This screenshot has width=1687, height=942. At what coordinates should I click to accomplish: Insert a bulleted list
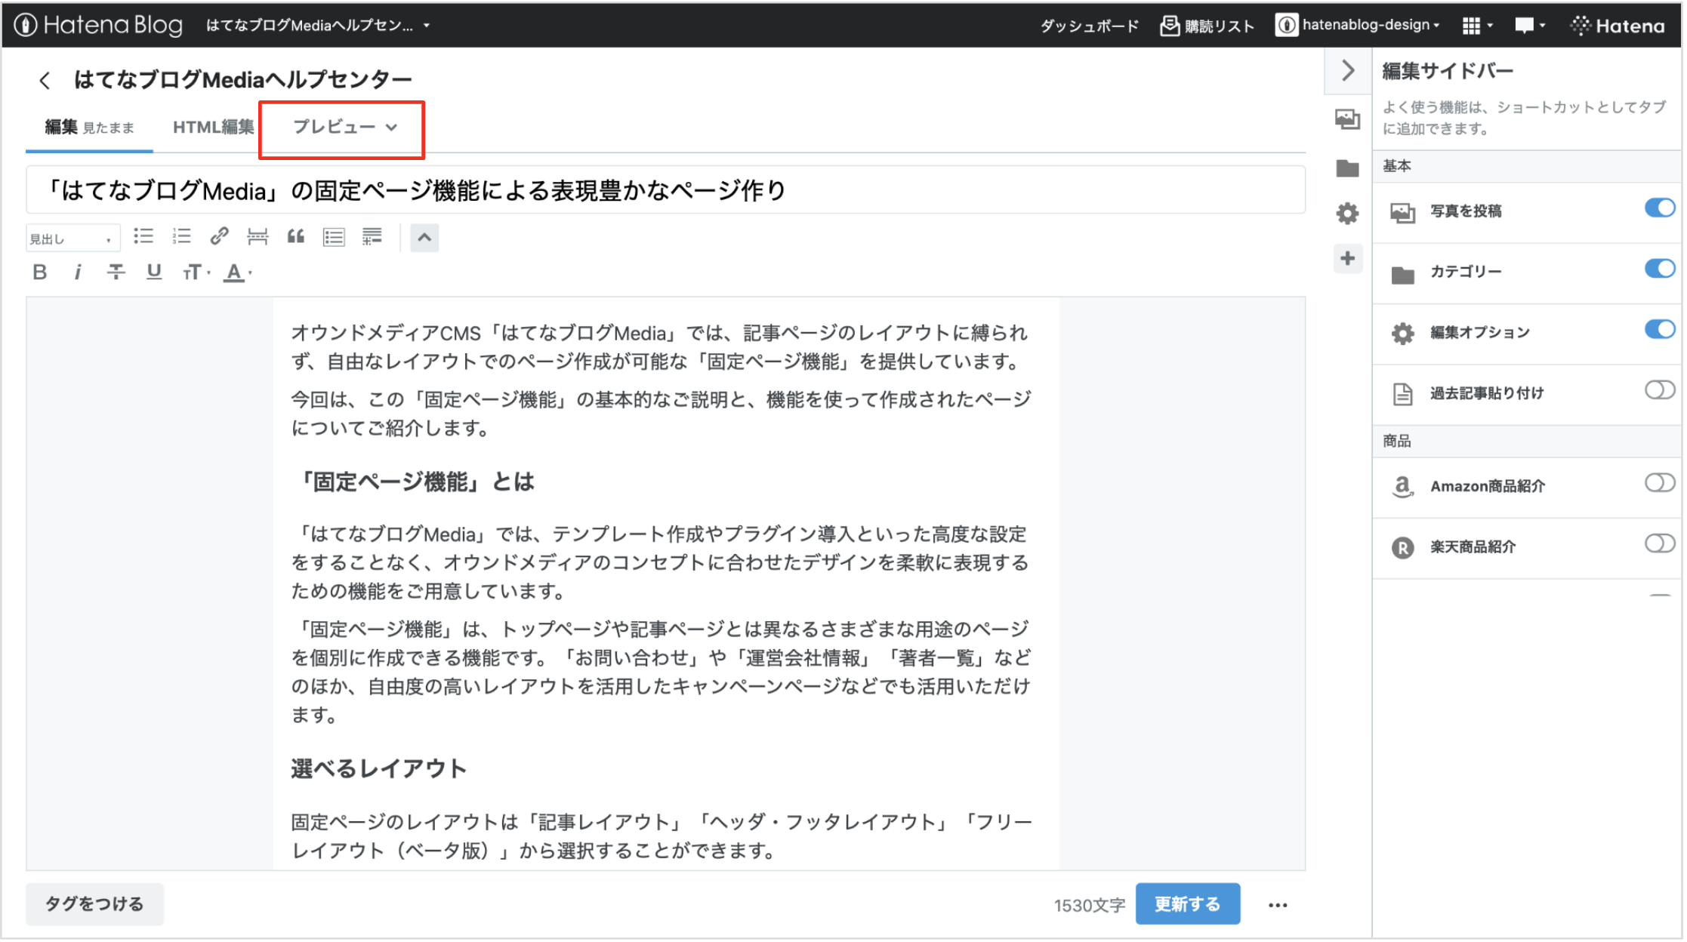(x=143, y=237)
